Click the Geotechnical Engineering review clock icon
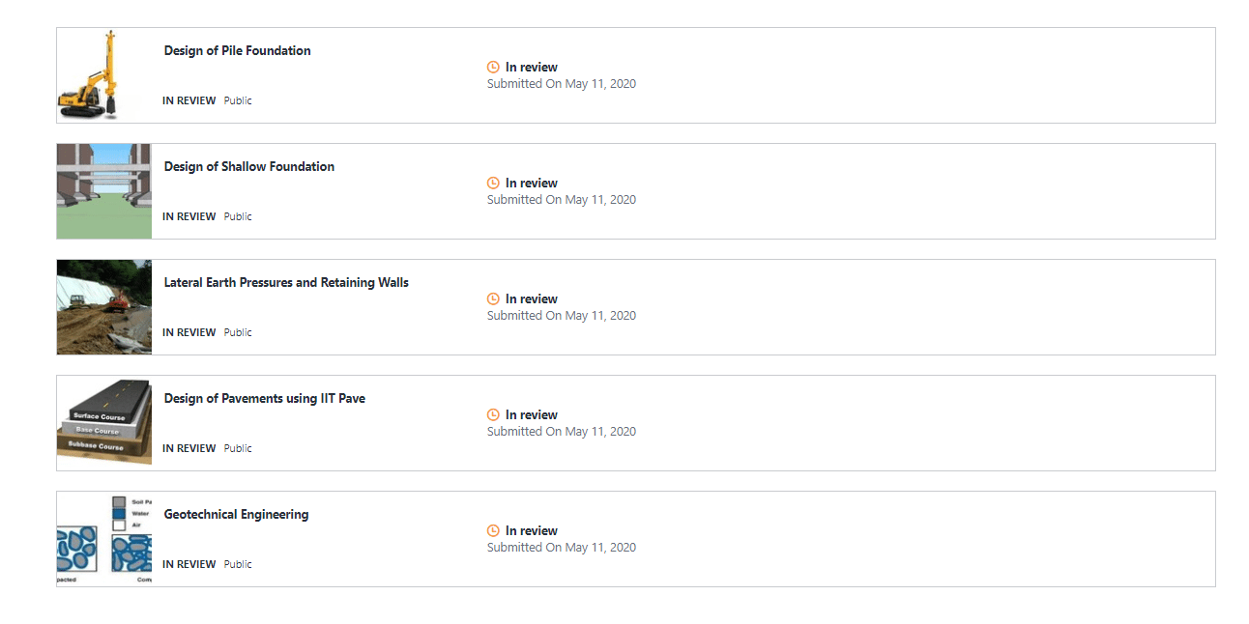 click(x=493, y=531)
